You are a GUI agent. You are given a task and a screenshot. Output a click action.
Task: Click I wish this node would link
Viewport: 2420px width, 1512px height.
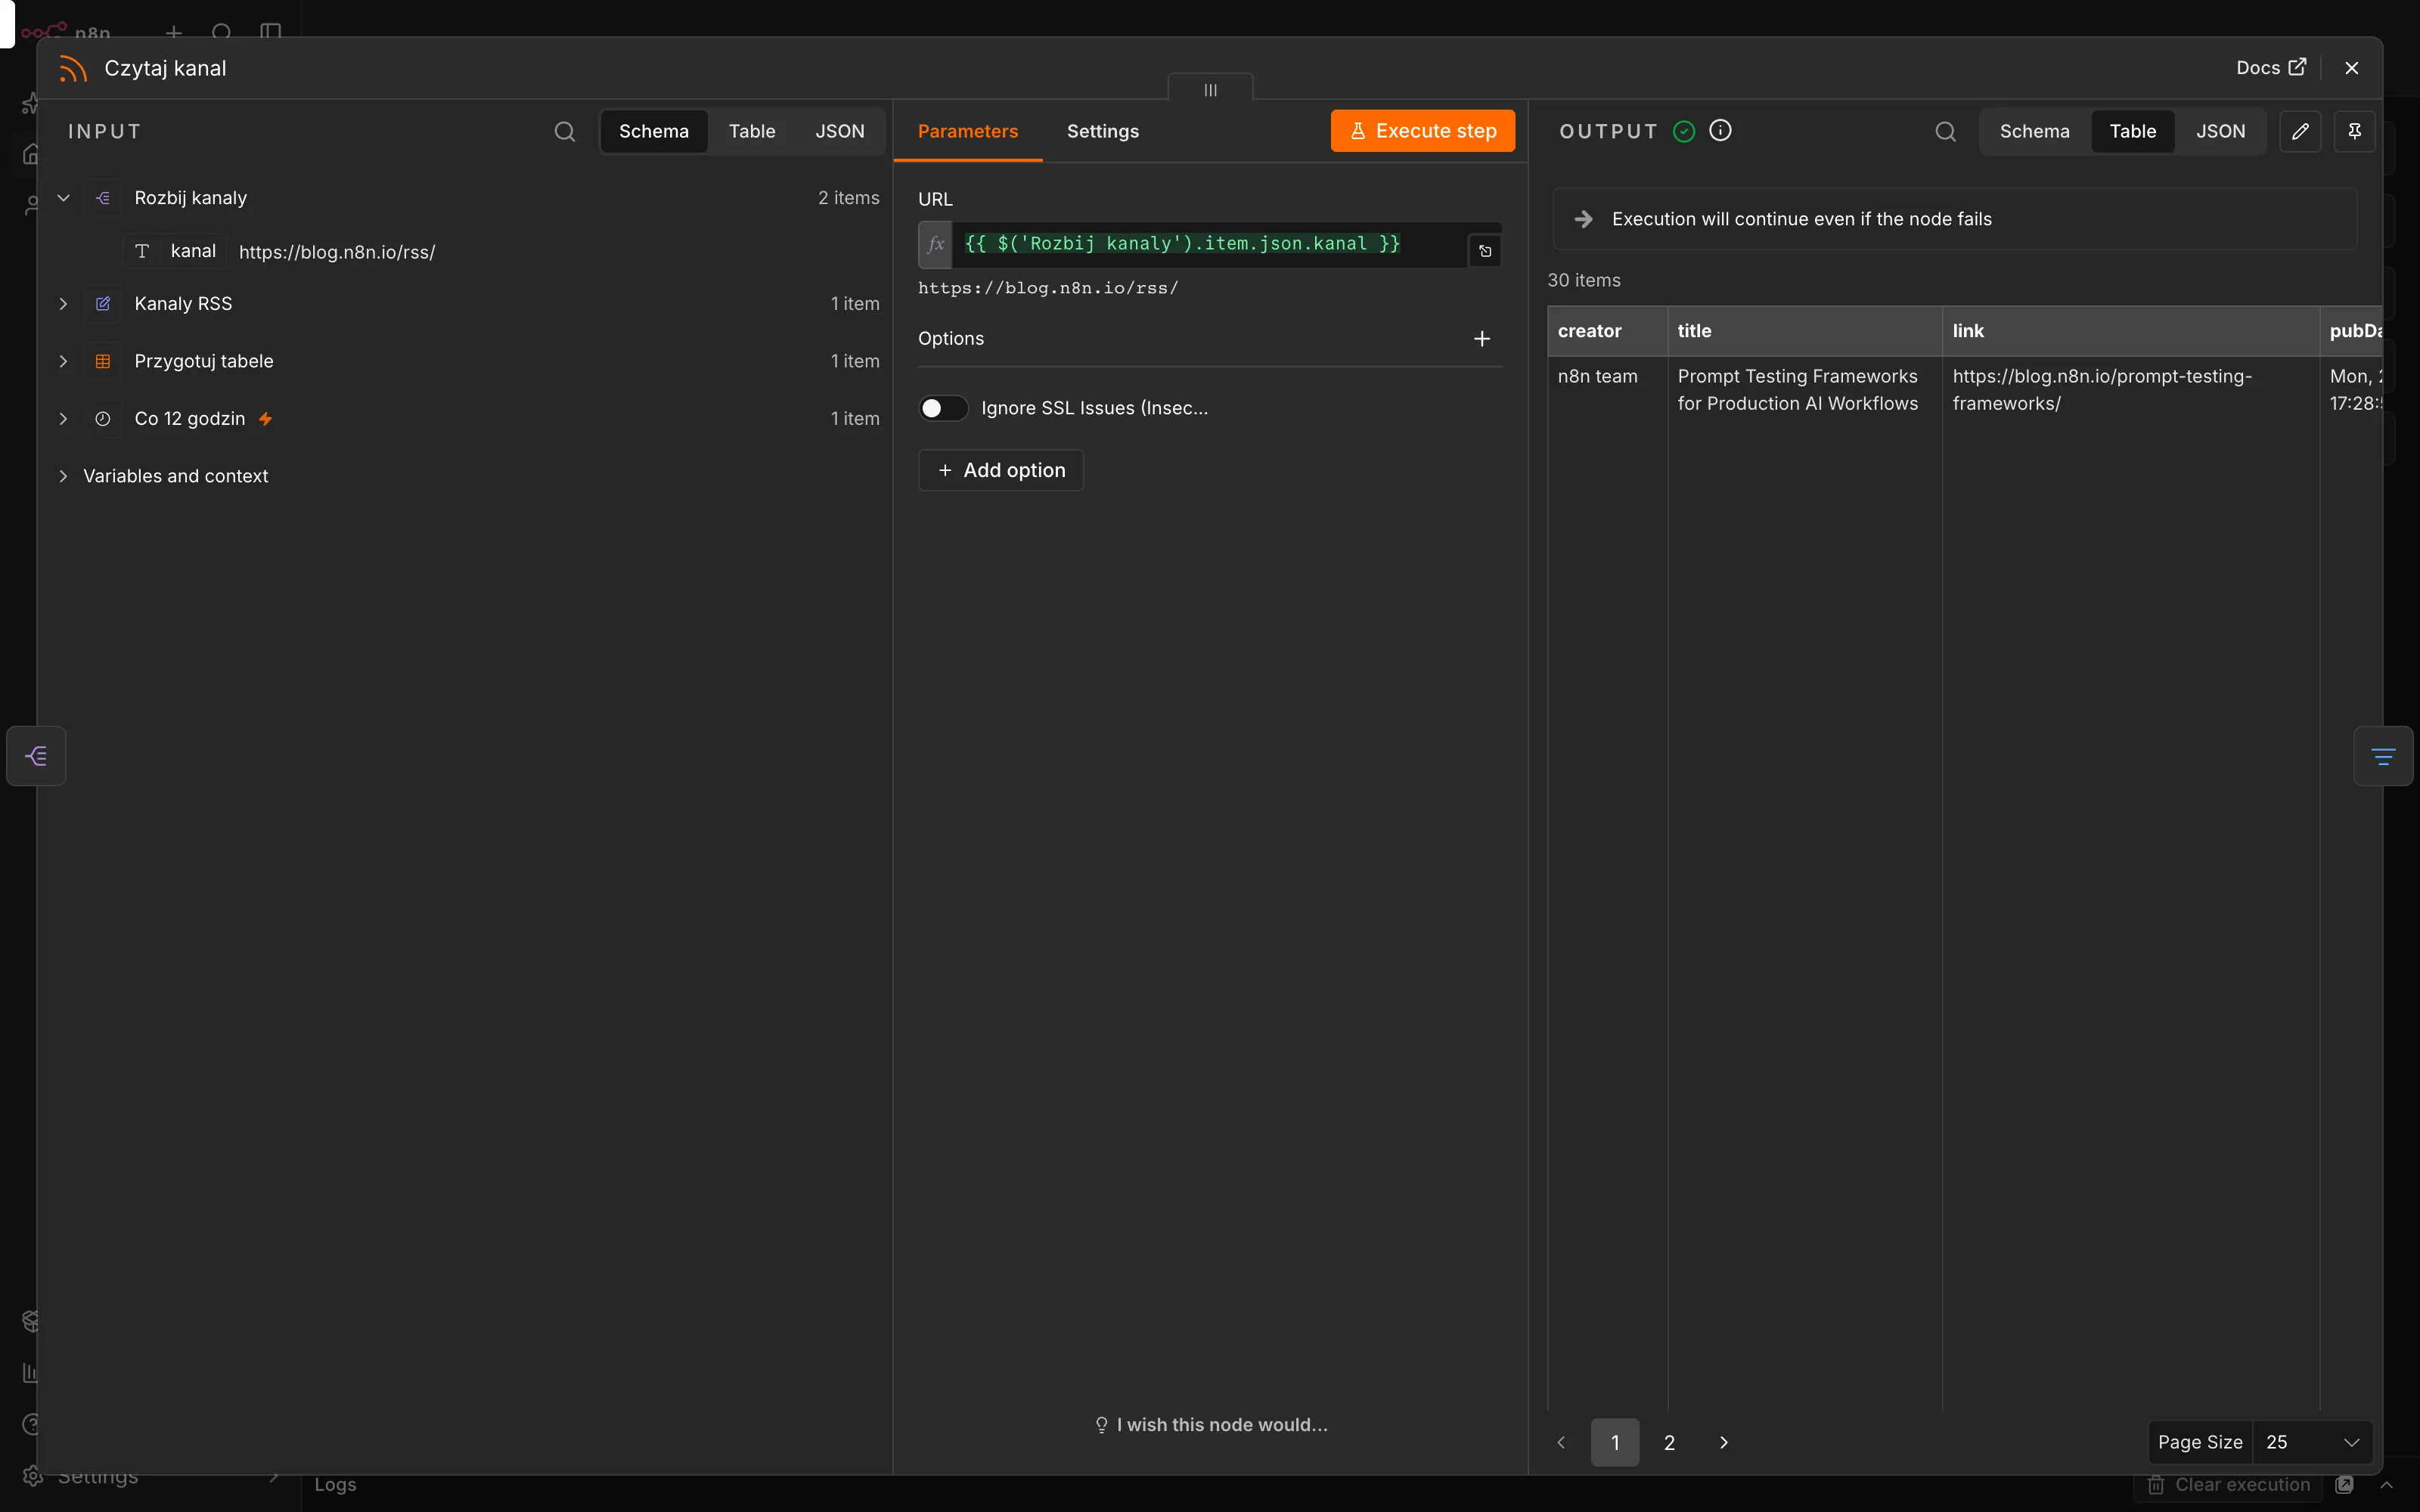(1211, 1425)
